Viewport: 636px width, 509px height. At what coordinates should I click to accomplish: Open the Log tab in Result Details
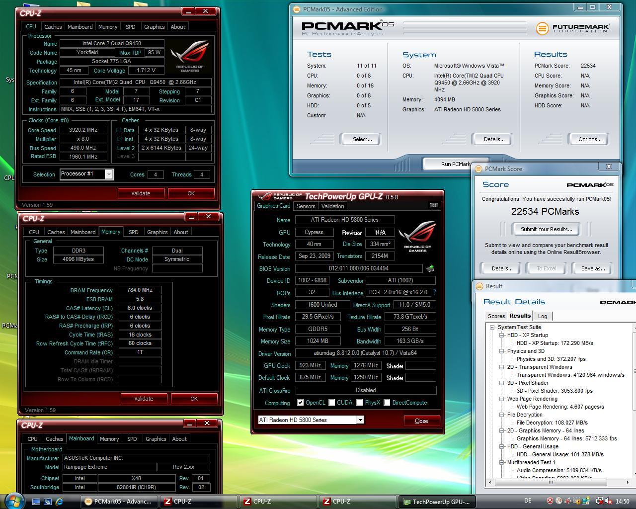point(543,316)
